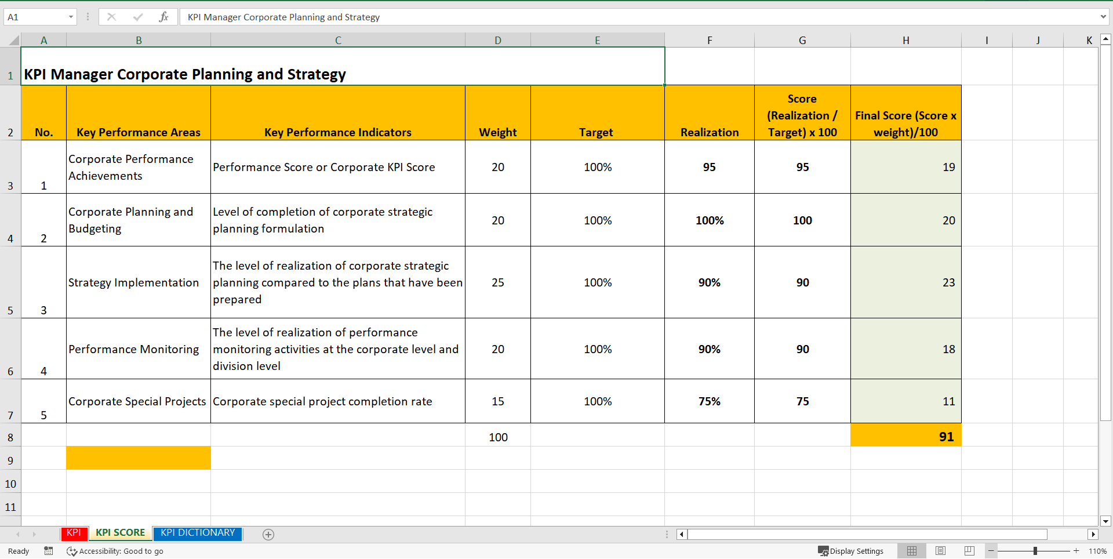Click the Realization header cell
Image resolution: width=1113 pixels, height=559 pixels.
tap(710, 113)
